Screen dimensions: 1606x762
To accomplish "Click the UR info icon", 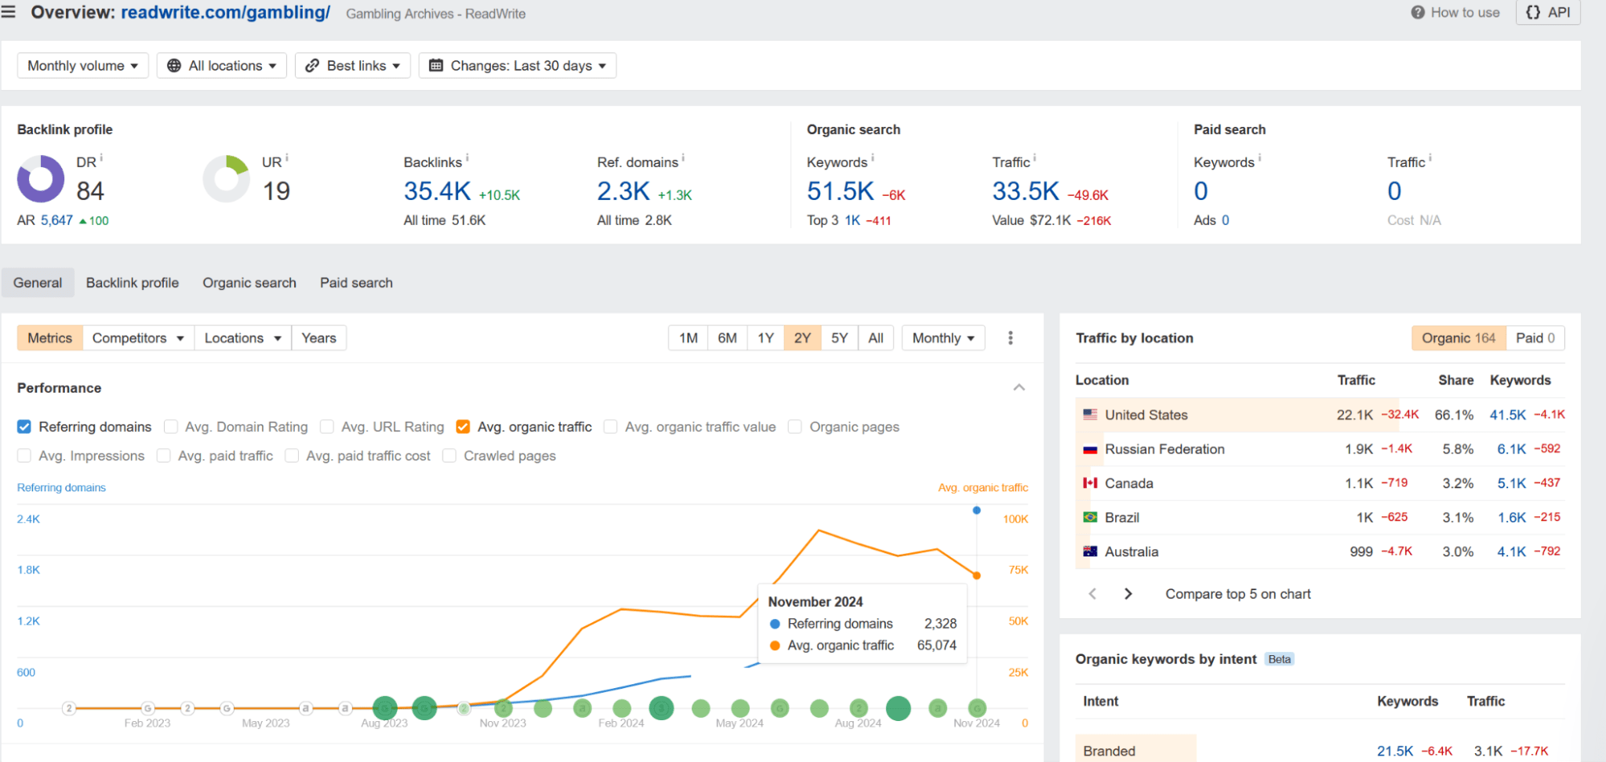I will (287, 157).
